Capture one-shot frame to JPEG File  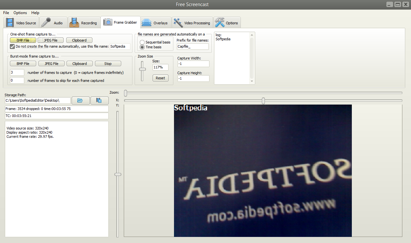coord(50,40)
